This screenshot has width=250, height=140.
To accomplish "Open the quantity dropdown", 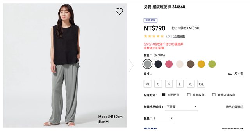I will [164, 118].
